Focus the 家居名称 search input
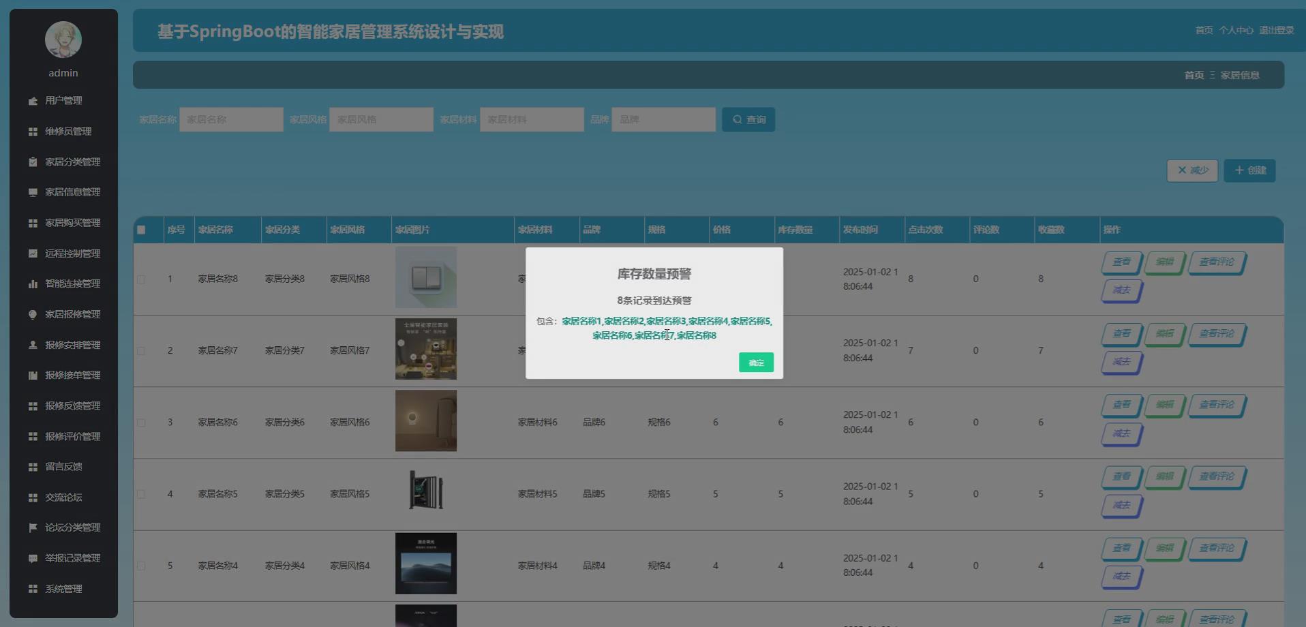Viewport: 1306px width, 627px height. pyautogui.click(x=231, y=119)
